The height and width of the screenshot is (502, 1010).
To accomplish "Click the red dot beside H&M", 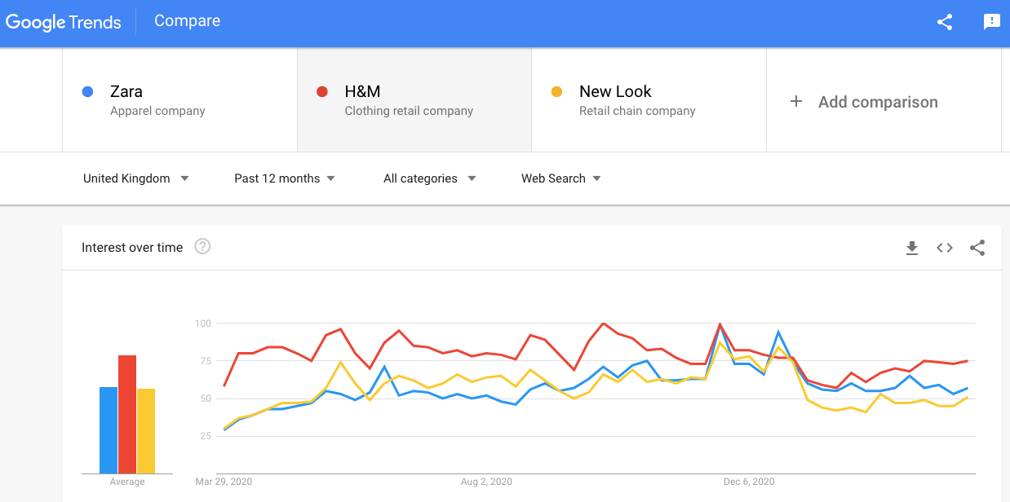I will click(x=321, y=91).
